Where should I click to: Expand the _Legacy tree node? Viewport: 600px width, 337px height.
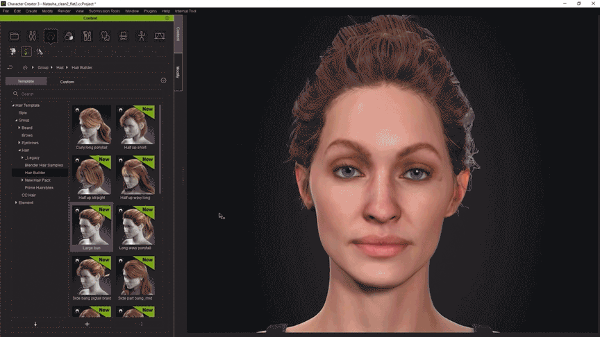point(22,157)
